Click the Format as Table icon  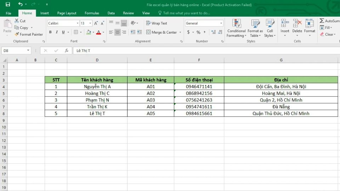pos(255,28)
